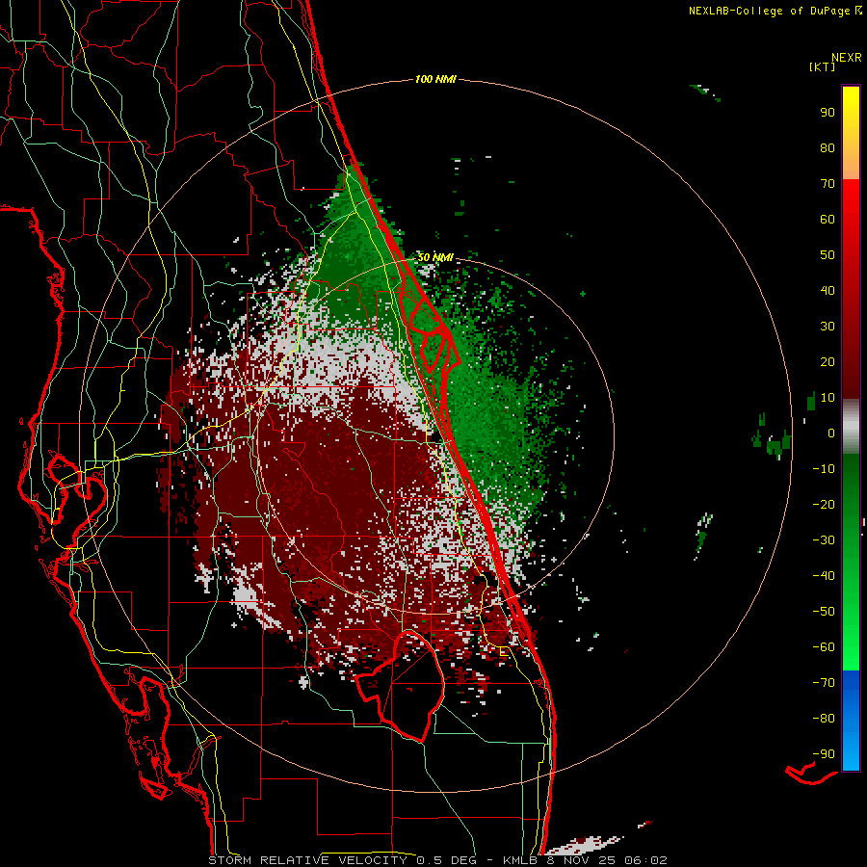Click the 80 value on the velocity scale

tap(828, 147)
